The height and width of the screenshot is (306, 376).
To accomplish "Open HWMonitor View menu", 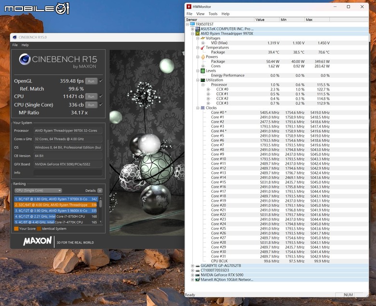I will point(200,14).
